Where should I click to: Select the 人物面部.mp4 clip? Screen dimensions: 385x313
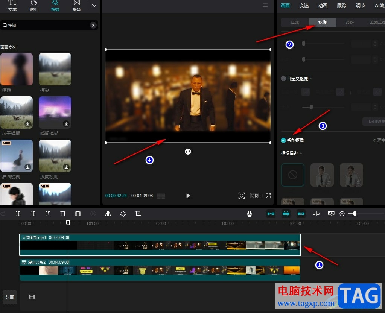pyautogui.click(x=160, y=245)
